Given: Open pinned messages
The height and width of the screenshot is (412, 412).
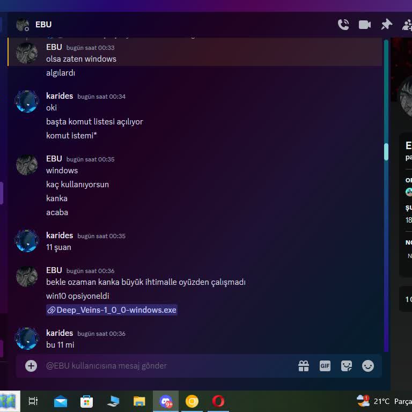Looking at the screenshot, I should [x=386, y=25].
